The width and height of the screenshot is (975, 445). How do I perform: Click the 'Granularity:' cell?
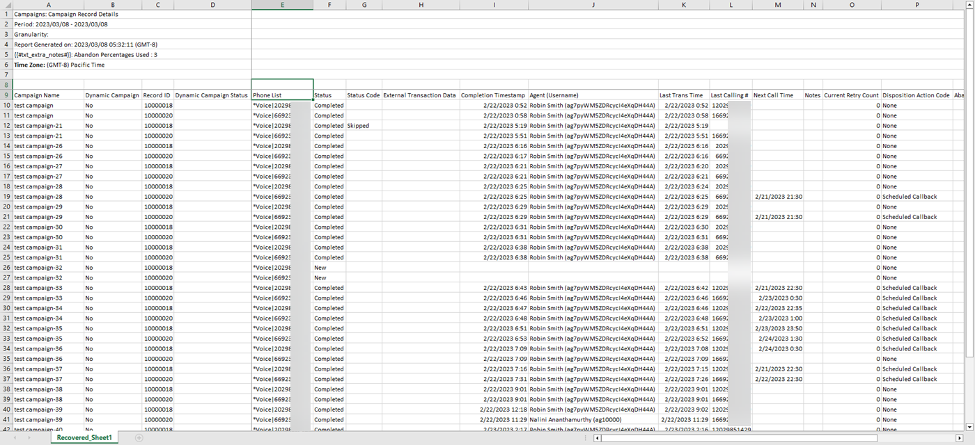pyautogui.click(x=31, y=34)
